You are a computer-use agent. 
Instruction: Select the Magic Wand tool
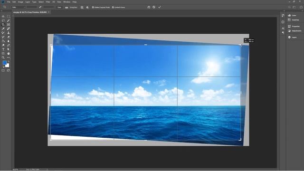point(9,20)
